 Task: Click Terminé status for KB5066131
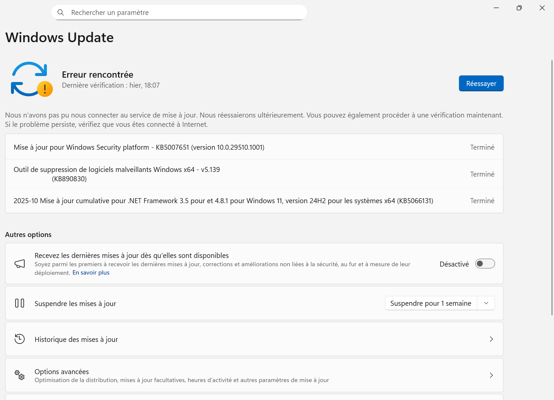(x=482, y=201)
